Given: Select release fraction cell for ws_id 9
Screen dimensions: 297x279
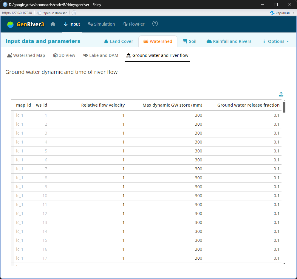Looking at the screenshot, I should tap(243, 187).
